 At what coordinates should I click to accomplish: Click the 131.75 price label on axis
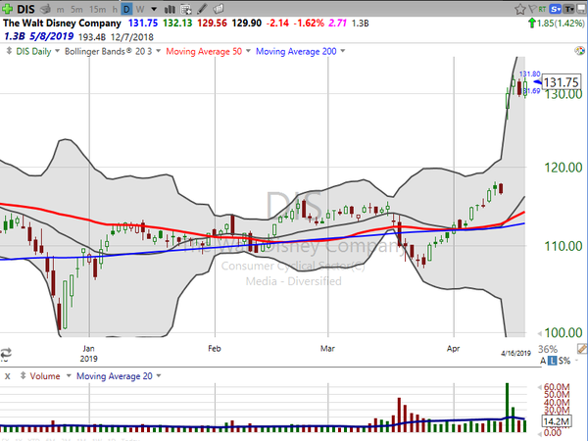562,82
